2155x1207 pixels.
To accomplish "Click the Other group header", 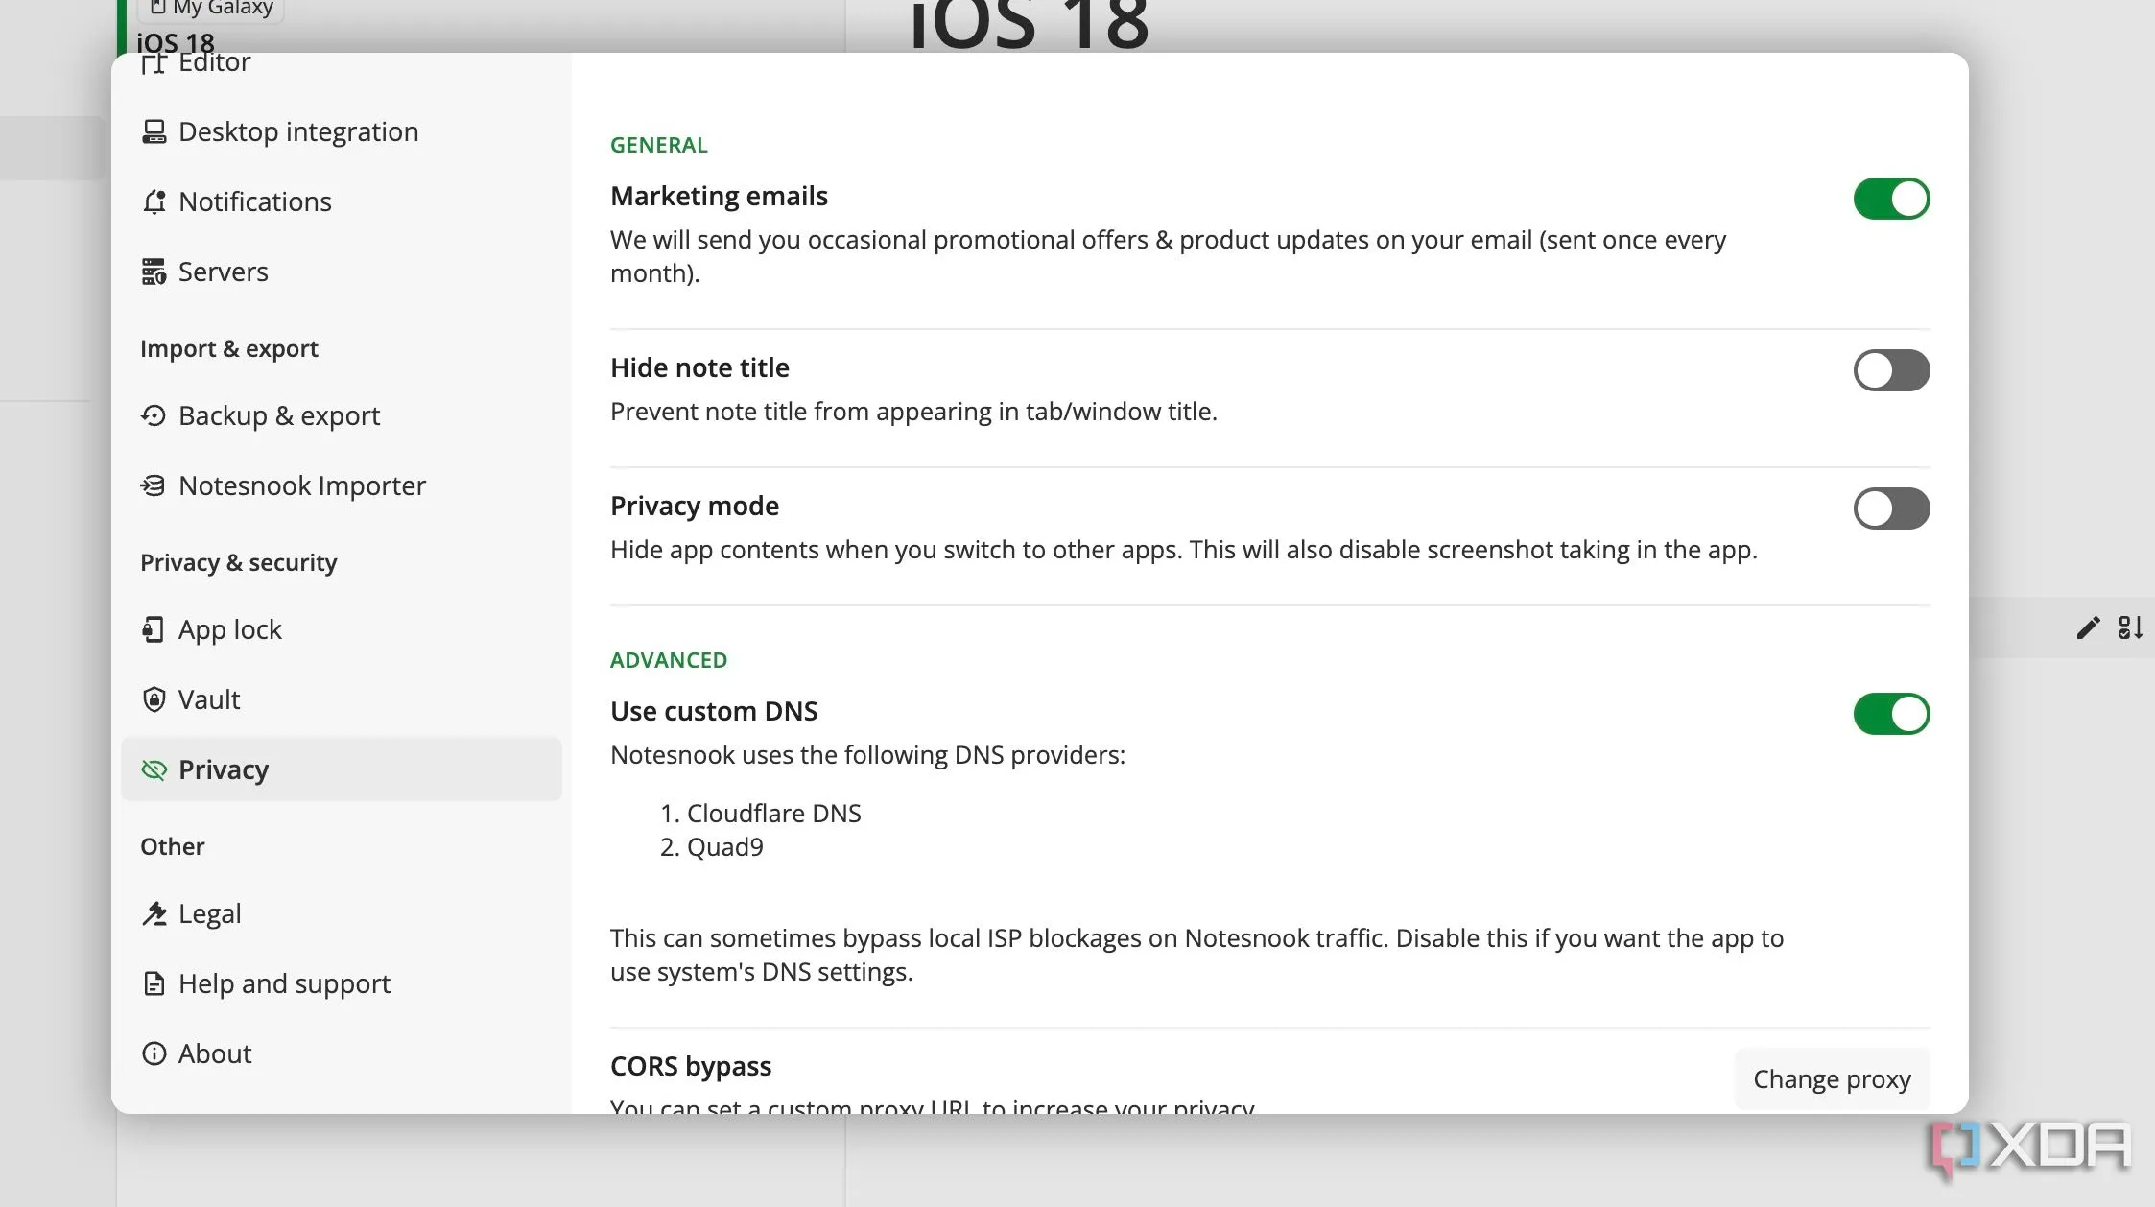I will coord(173,846).
